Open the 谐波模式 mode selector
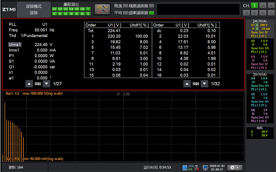The height and width of the screenshot is (172, 276). 34,9
